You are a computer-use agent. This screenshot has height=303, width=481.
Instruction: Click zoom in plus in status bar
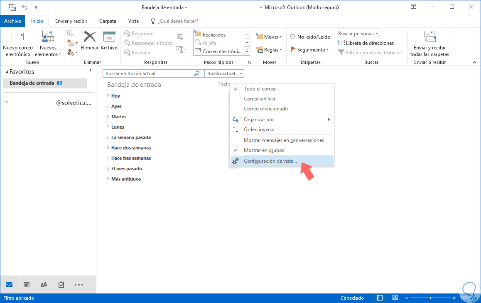pyautogui.click(x=454, y=298)
